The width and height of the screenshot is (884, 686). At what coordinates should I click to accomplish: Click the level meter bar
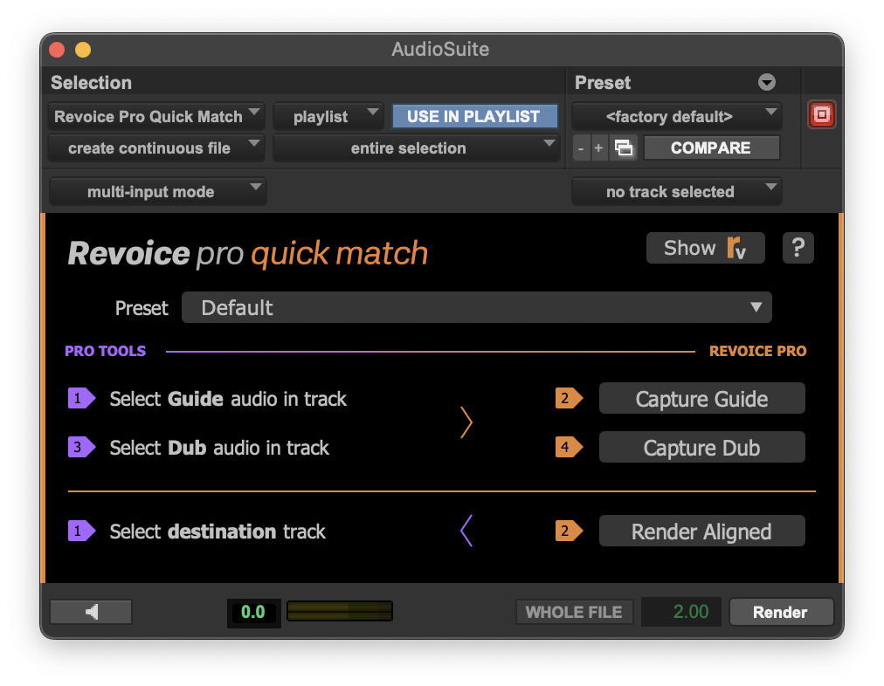340,611
